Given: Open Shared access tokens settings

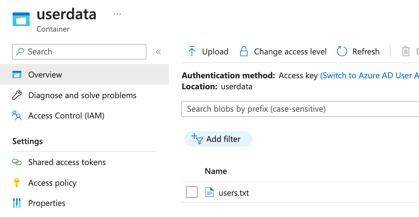Looking at the screenshot, I should coord(67,162).
